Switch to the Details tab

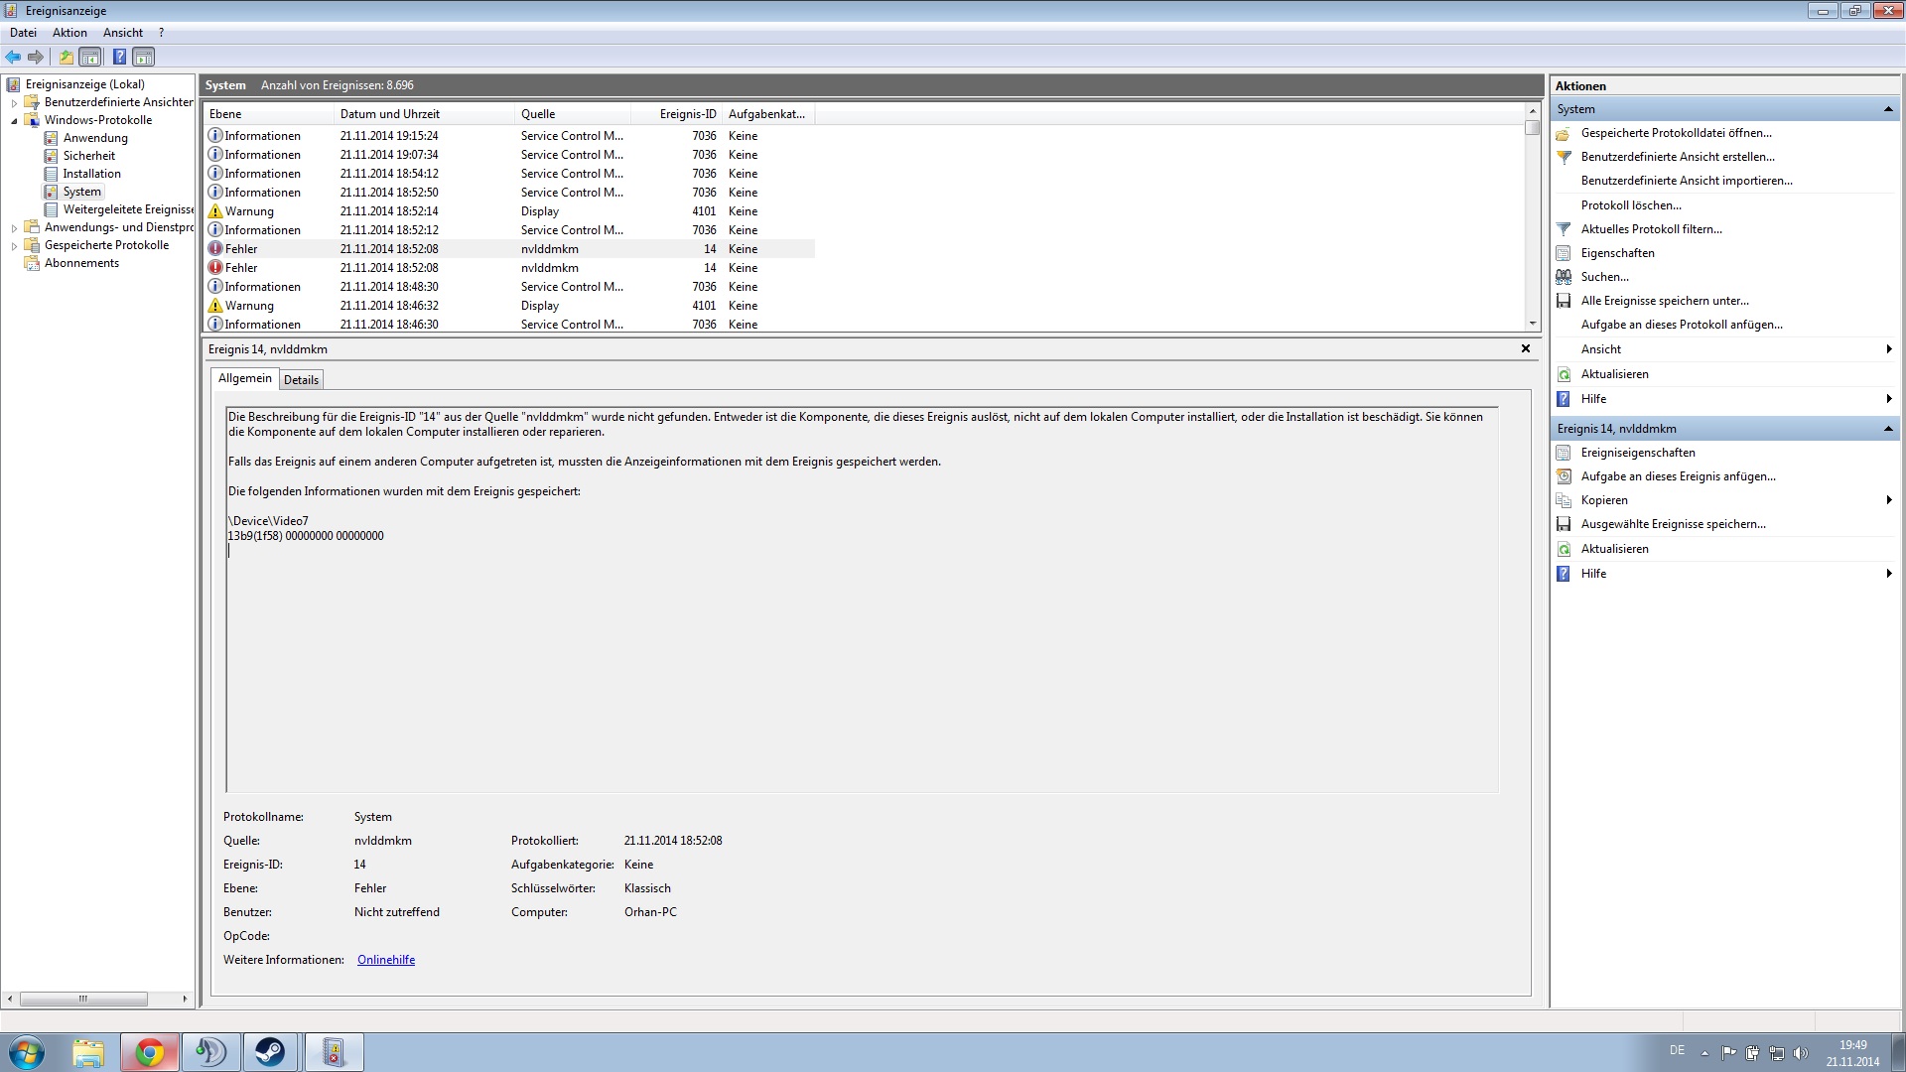click(301, 380)
